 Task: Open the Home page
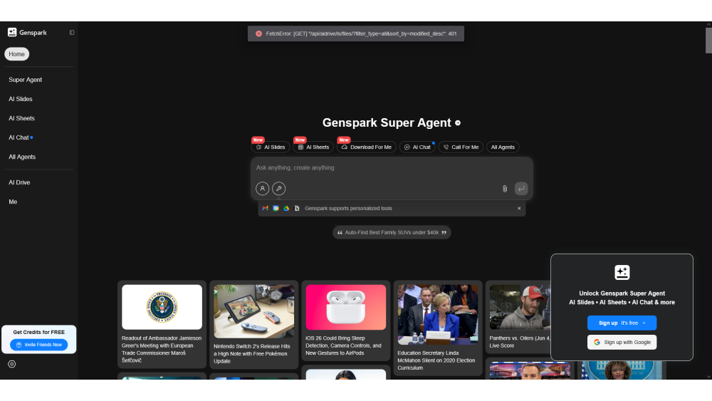[17, 54]
